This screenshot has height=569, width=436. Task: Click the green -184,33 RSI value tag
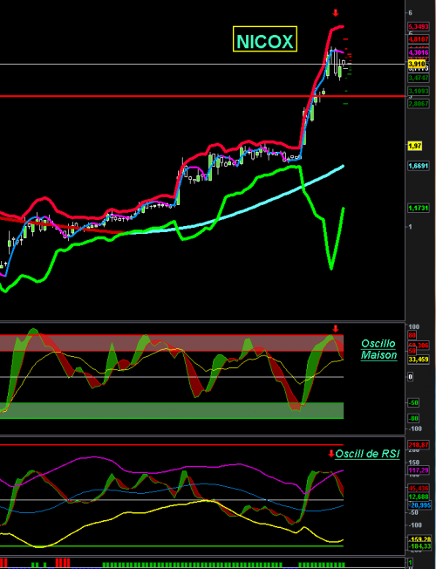[x=419, y=546]
